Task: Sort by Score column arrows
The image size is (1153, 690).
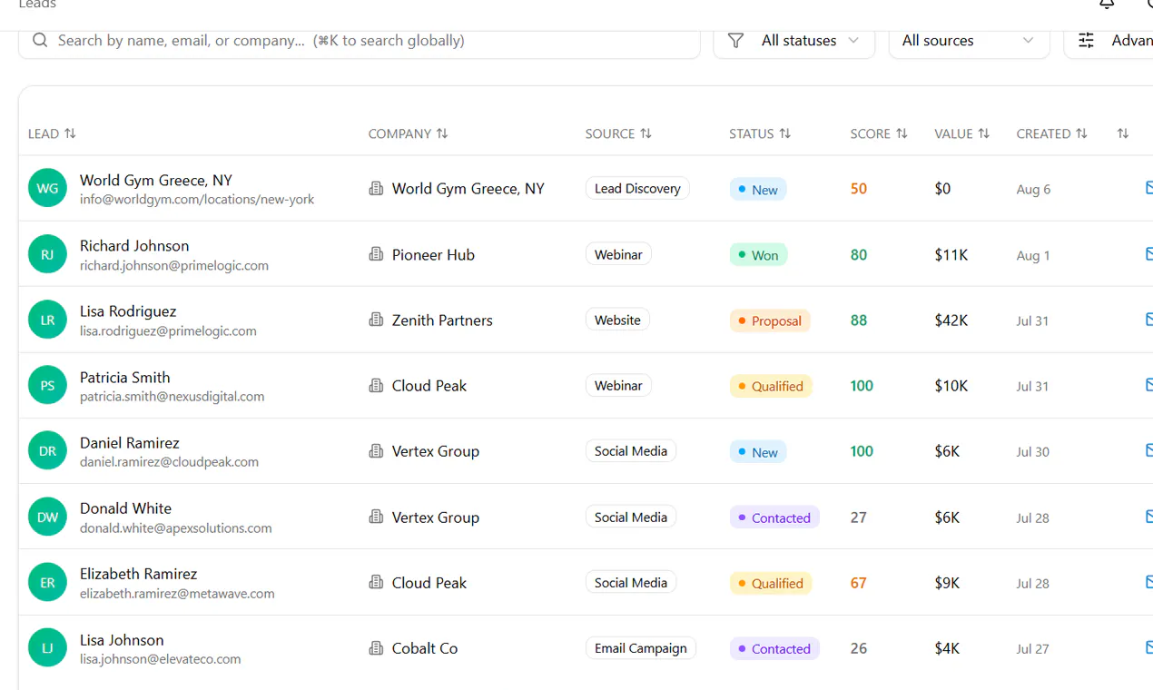Action: pyautogui.click(x=902, y=133)
